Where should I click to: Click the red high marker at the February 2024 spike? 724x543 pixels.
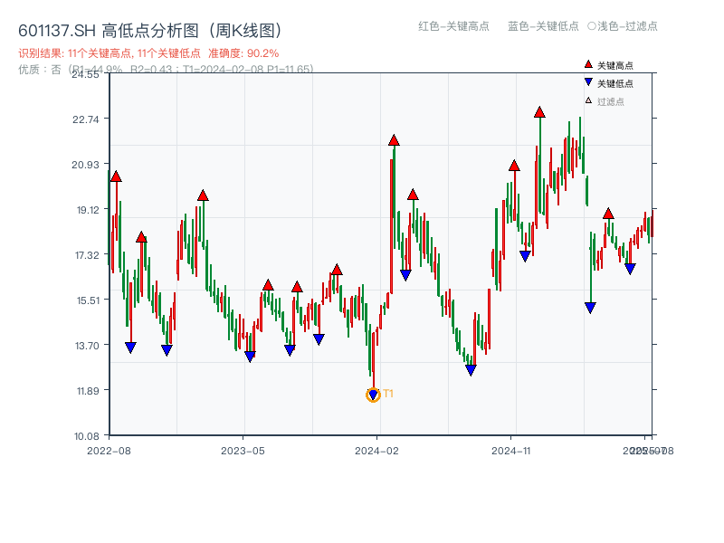tap(394, 140)
